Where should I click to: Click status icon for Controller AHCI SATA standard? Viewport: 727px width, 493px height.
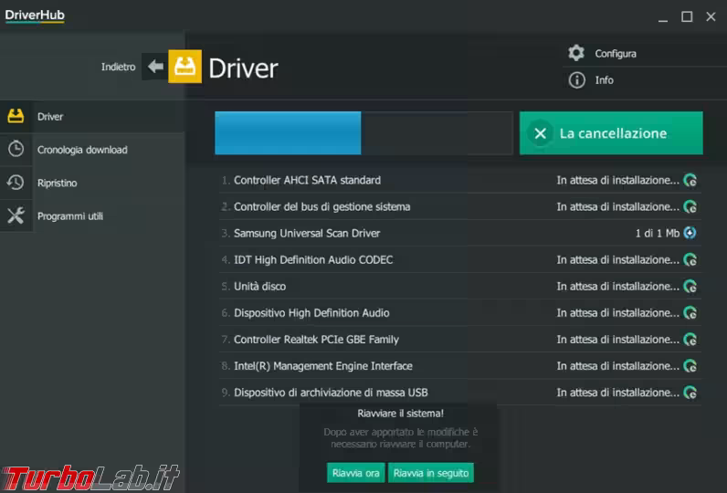[690, 180]
